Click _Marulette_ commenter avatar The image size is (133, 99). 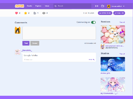(x=18, y=52)
